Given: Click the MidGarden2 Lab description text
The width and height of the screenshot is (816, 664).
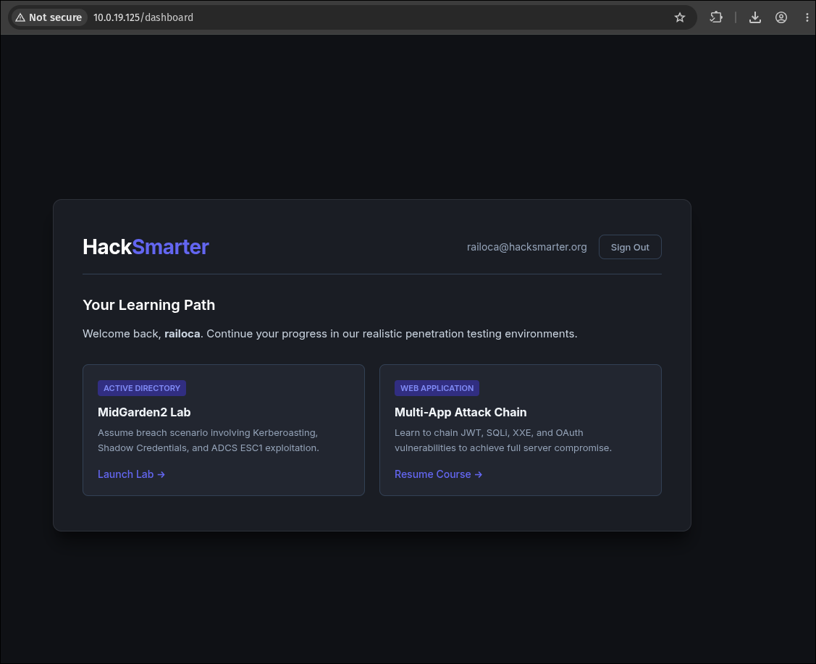Looking at the screenshot, I should pyautogui.click(x=209, y=440).
